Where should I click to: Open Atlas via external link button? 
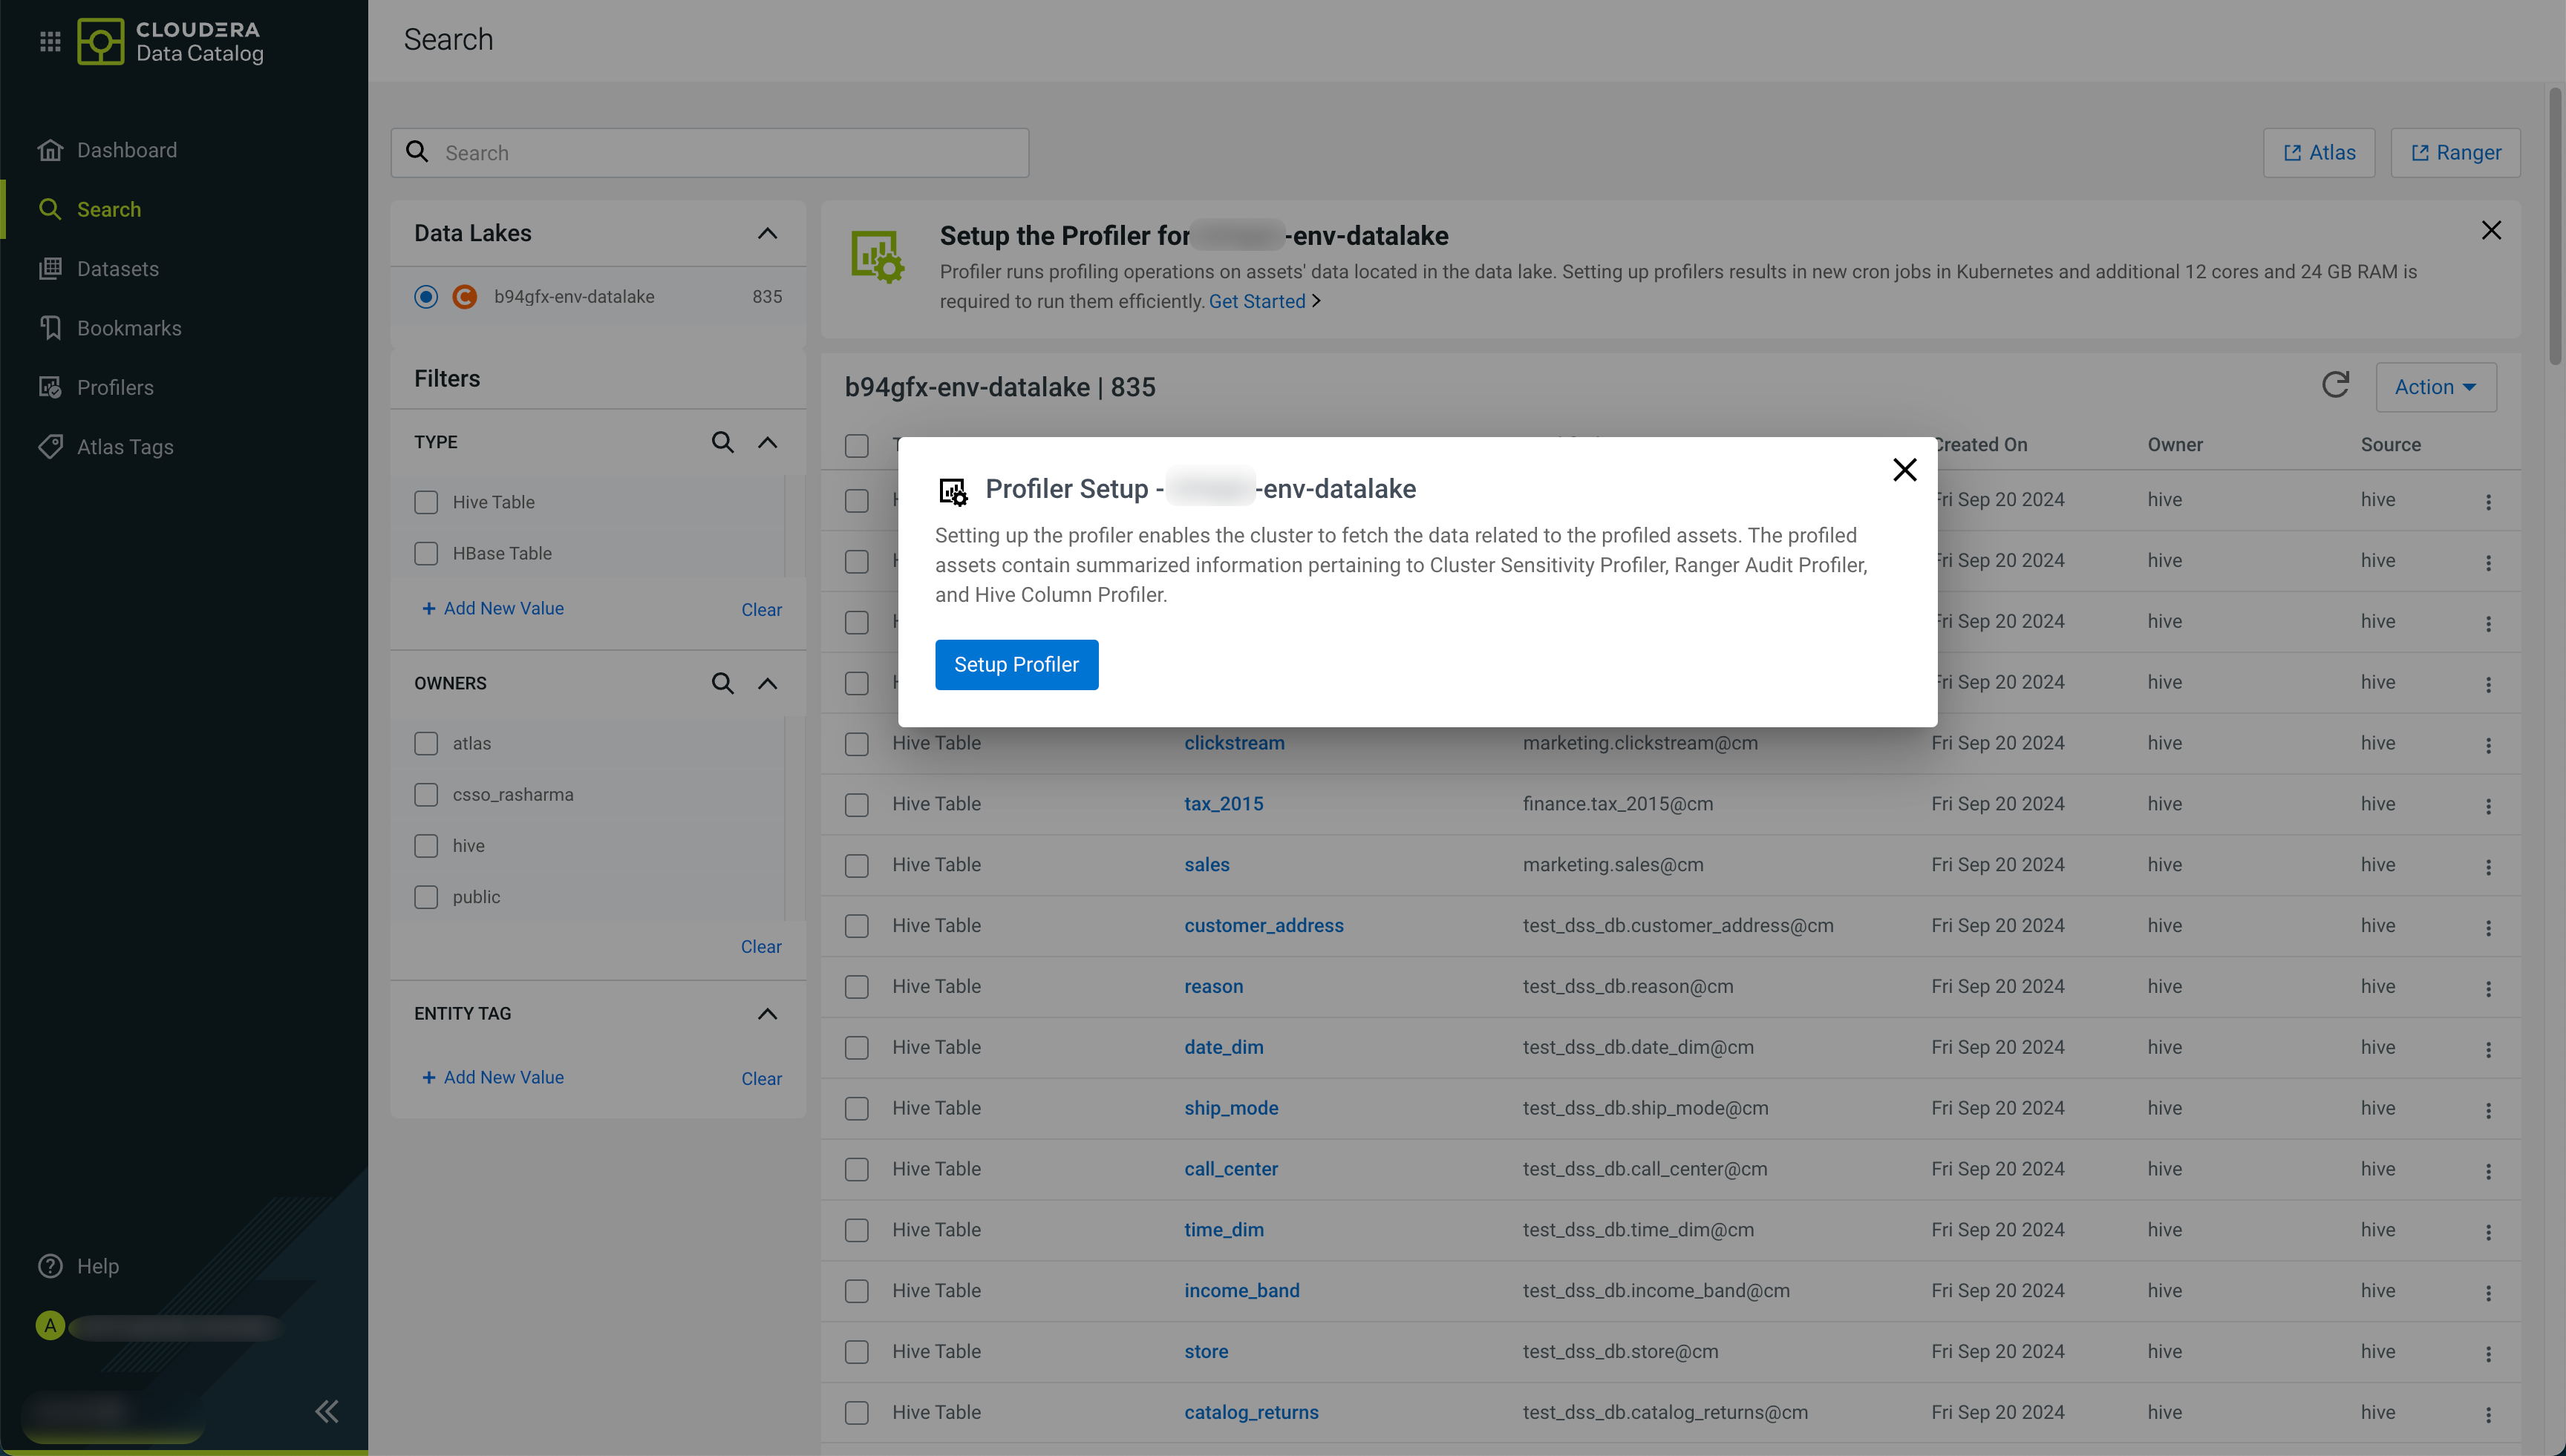click(x=2319, y=153)
